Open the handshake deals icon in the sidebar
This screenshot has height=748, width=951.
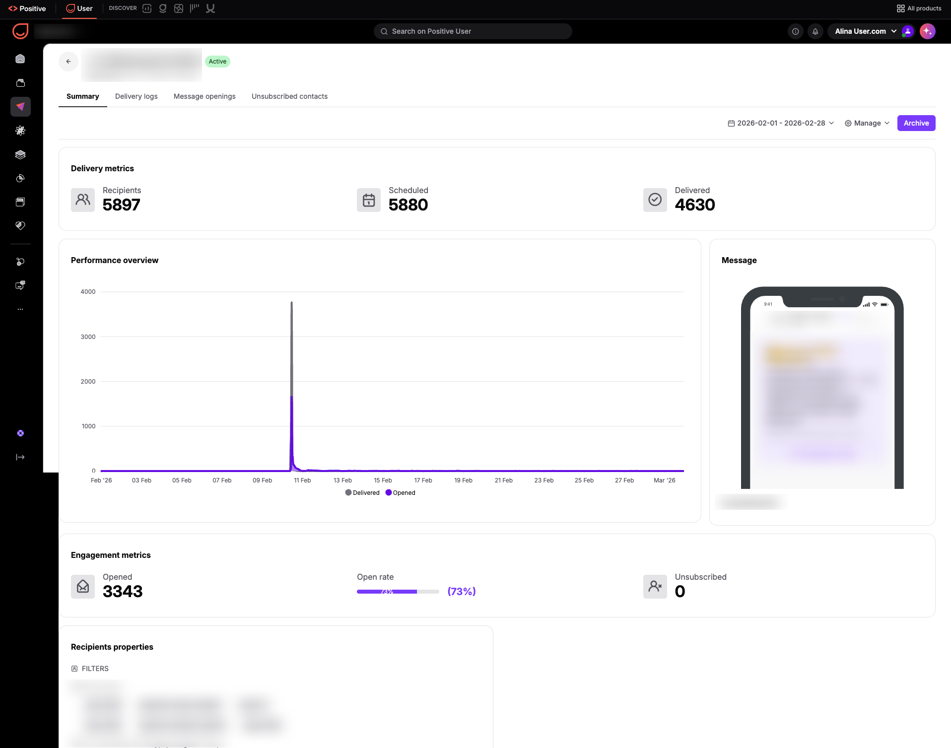(20, 226)
